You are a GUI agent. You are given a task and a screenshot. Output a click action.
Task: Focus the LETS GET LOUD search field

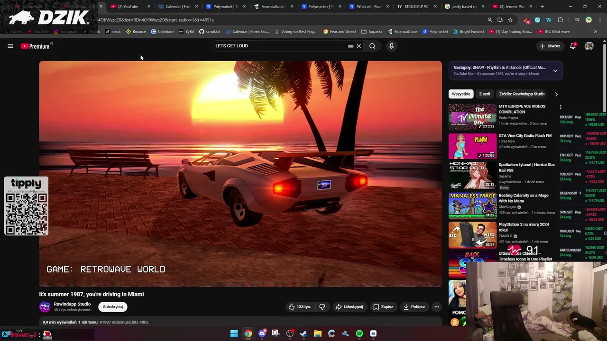tap(281, 46)
